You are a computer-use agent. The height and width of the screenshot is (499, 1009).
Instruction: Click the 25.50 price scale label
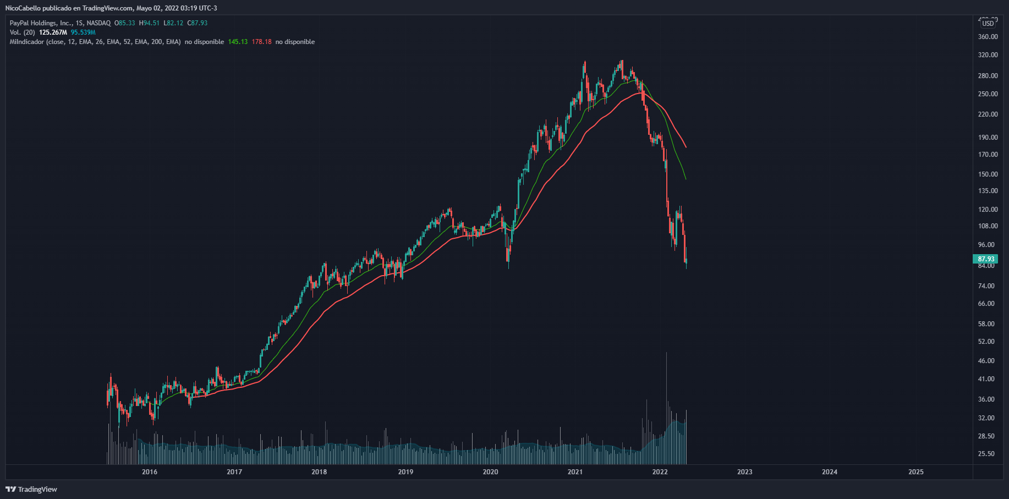coord(986,454)
